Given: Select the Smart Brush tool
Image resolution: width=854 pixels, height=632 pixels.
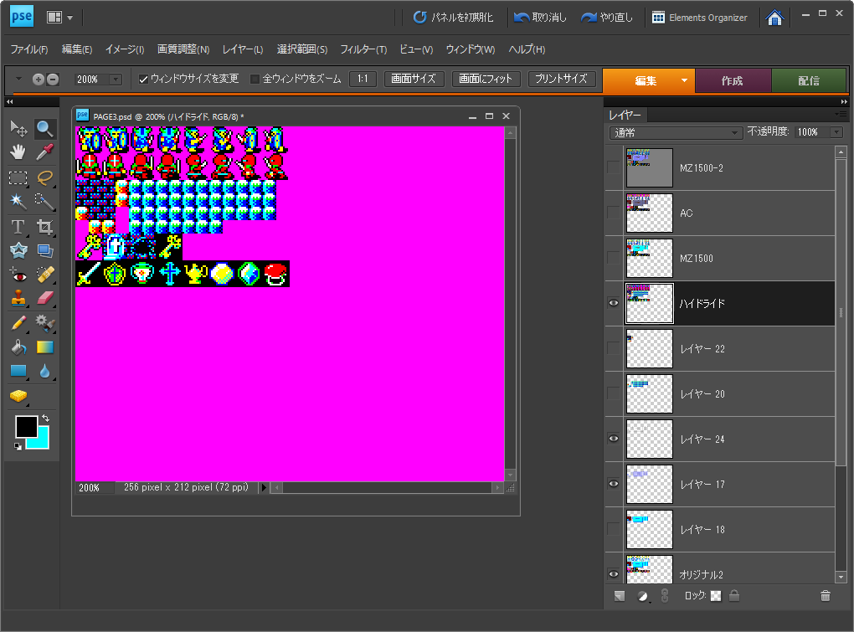Looking at the screenshot, I should point(44,323).
